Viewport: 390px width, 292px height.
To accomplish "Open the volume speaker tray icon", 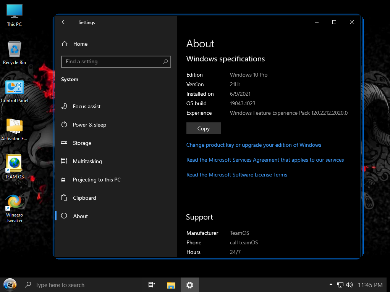I will click(350, 285).
